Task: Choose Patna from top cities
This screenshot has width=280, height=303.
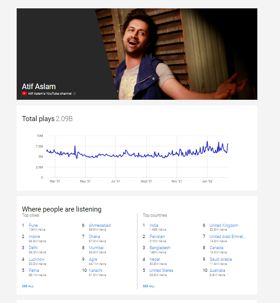Action: click(34, 271)
